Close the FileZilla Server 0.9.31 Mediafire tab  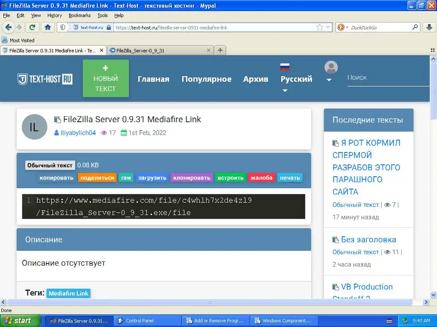pos(102,50)
